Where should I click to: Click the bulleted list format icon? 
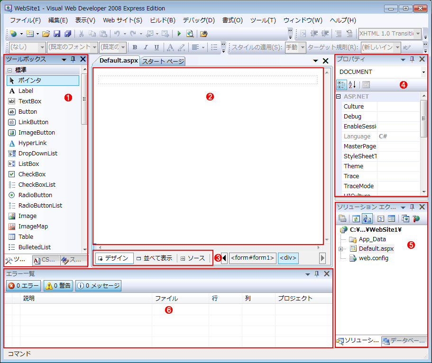[x=214, y=47]
